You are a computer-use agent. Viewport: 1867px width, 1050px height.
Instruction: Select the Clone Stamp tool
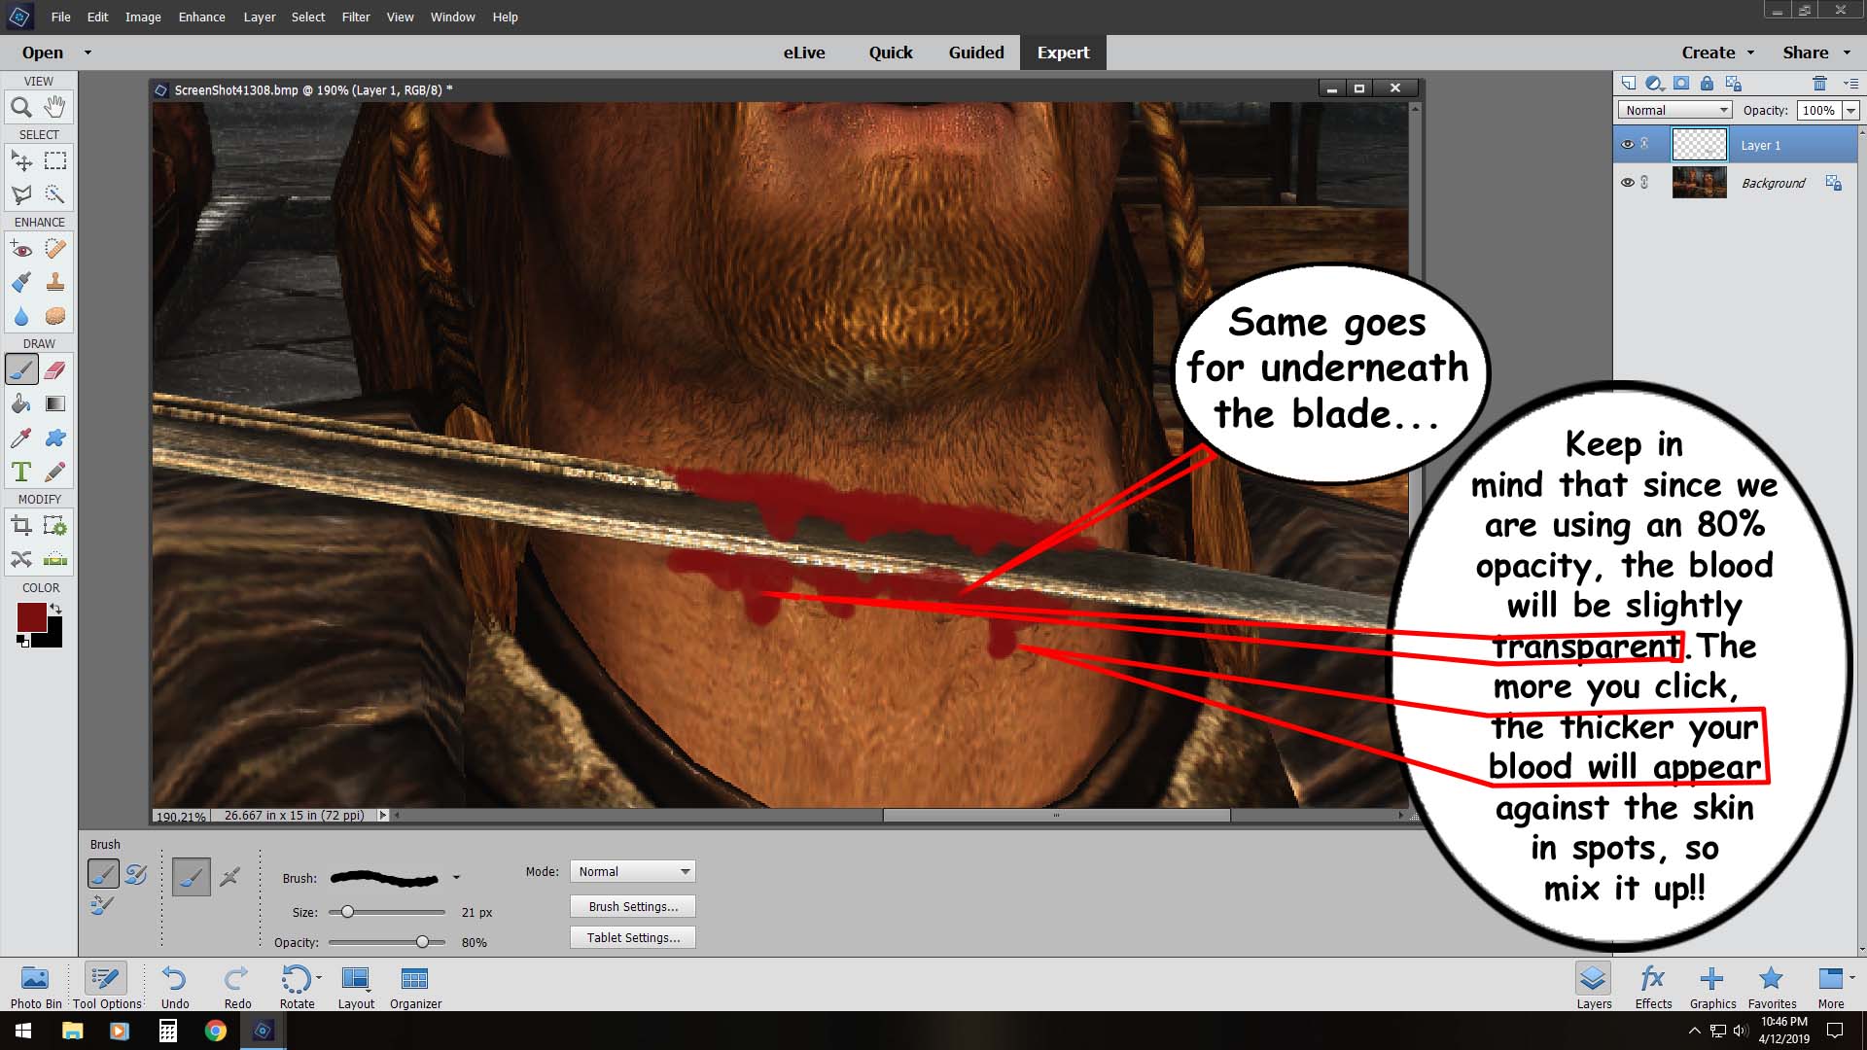[x=55, y=283]
